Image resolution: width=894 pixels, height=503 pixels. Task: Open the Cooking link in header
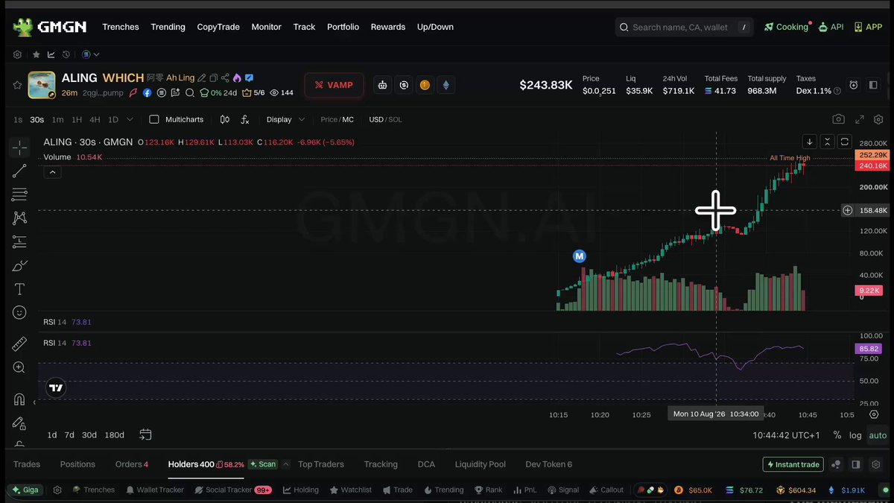(x=786, y=27)
